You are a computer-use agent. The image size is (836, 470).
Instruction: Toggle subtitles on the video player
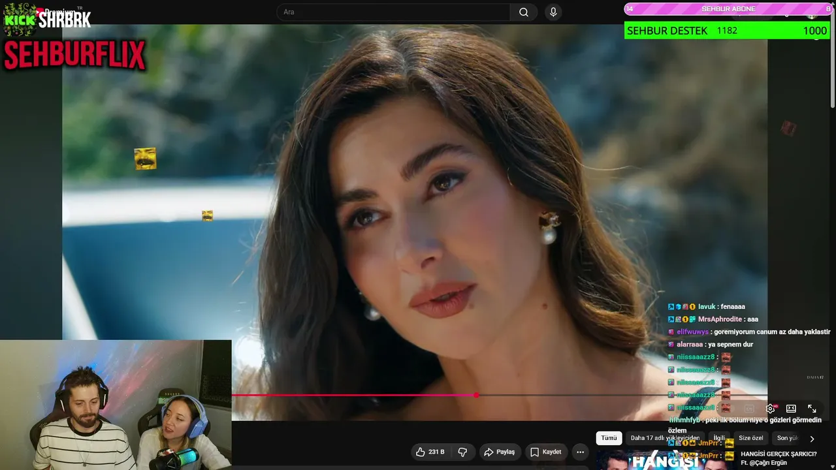click(749, 409)
